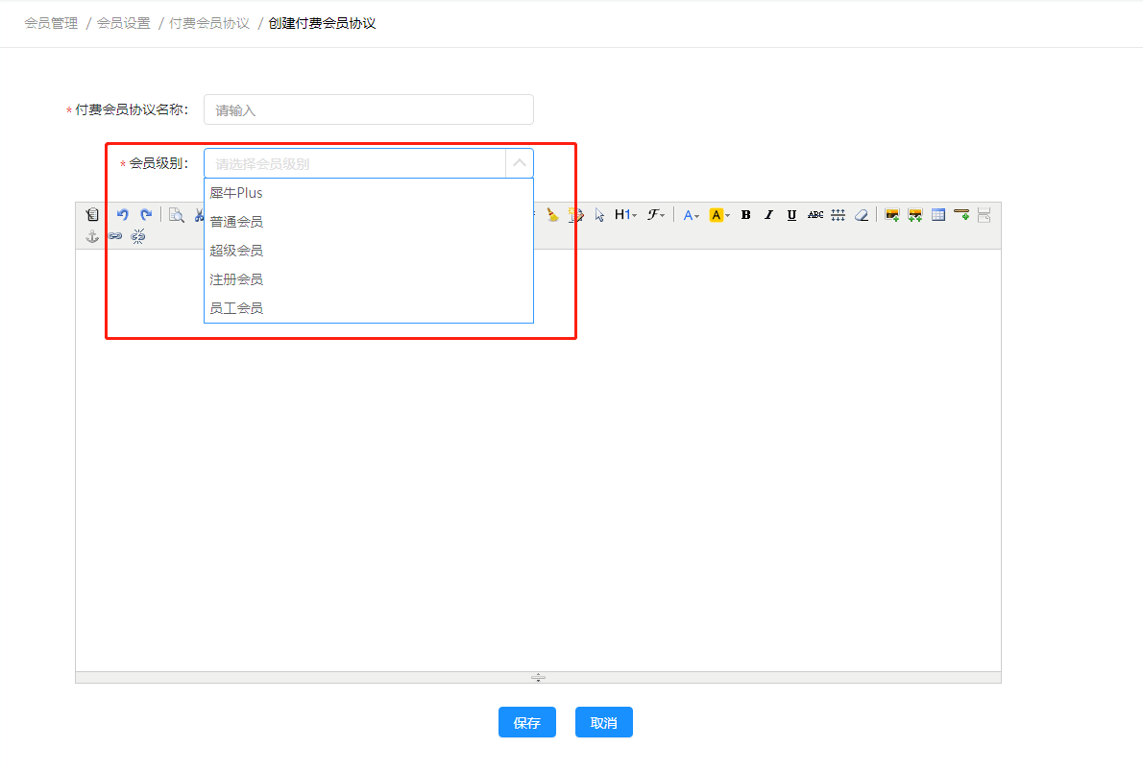Viewport: 1143px width, 772px height.
Task: Apply strikethrough ABC formatting
Action: pyautogui.click(x=815, y=214)
